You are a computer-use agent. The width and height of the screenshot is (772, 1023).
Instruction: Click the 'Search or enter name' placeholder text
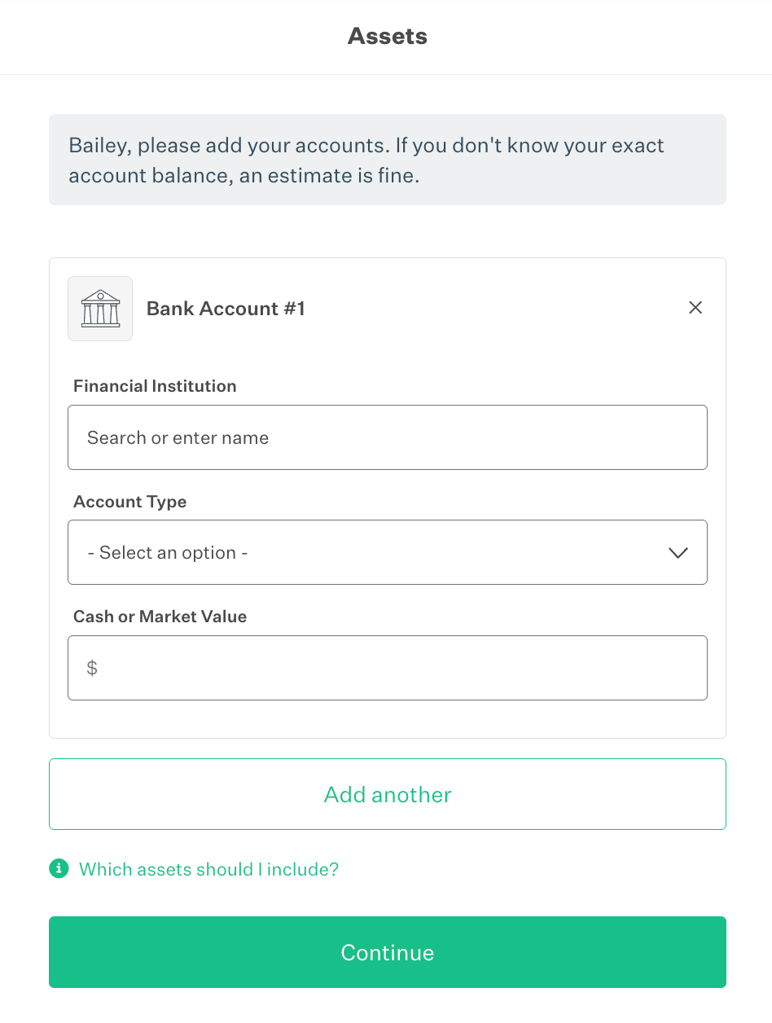point(178,437)
